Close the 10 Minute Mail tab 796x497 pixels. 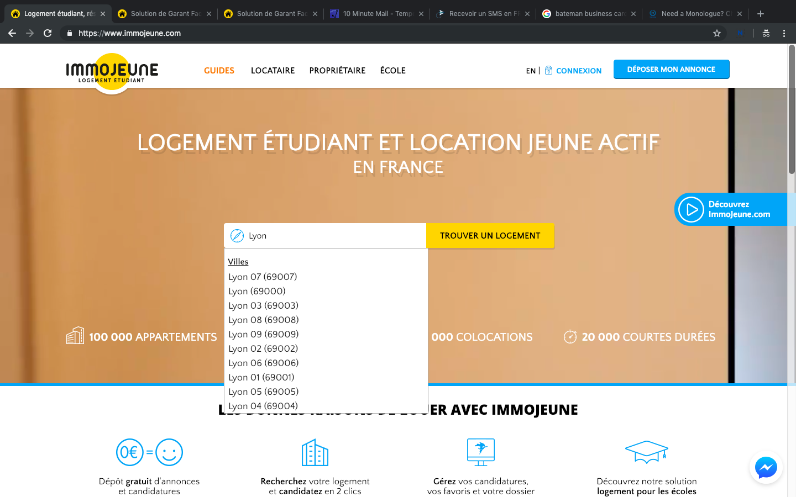coord(421,14)
